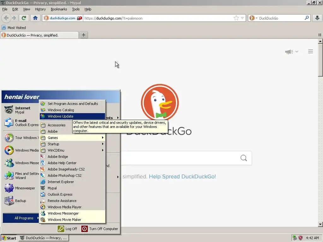Launch Adobe Photoshop CS2

(x=72, y=176)
